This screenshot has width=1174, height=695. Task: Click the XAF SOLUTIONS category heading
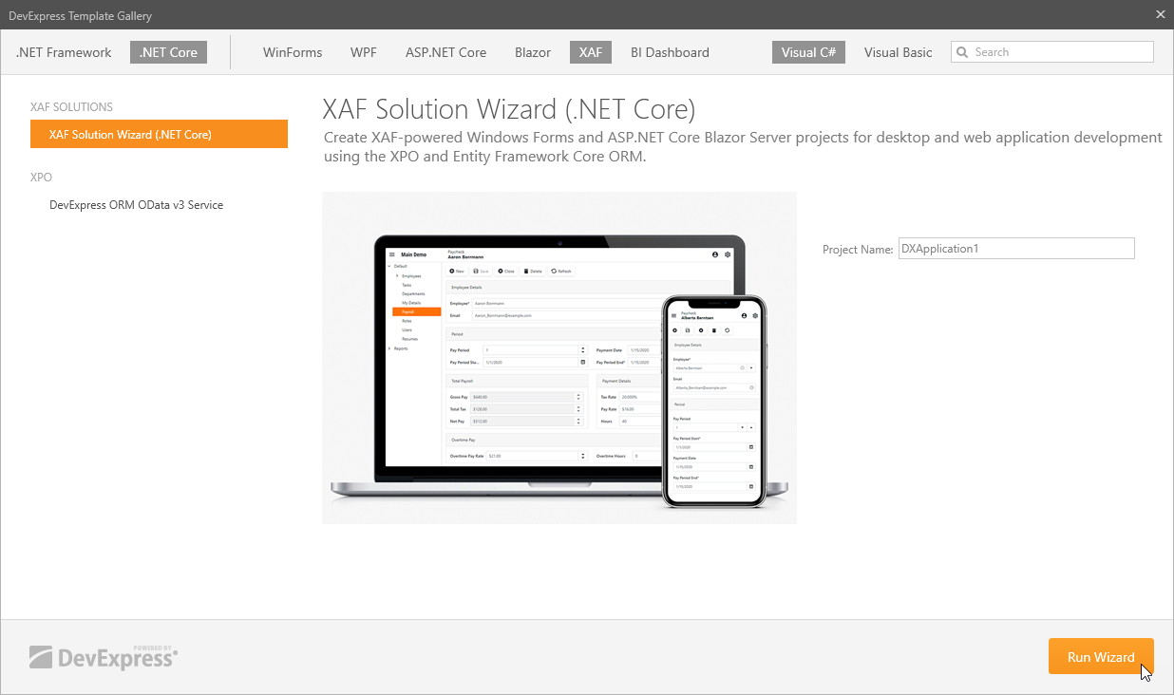(x=71, y=107)
